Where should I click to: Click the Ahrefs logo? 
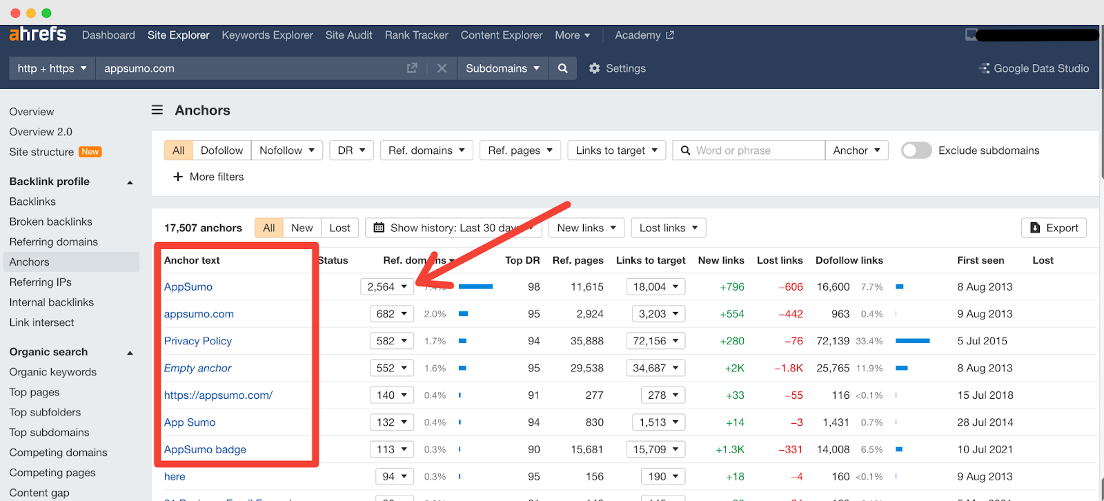(x=38, y=34)
